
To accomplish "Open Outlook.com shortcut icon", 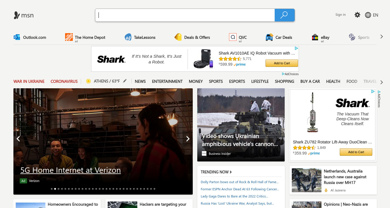I will 17,37.
